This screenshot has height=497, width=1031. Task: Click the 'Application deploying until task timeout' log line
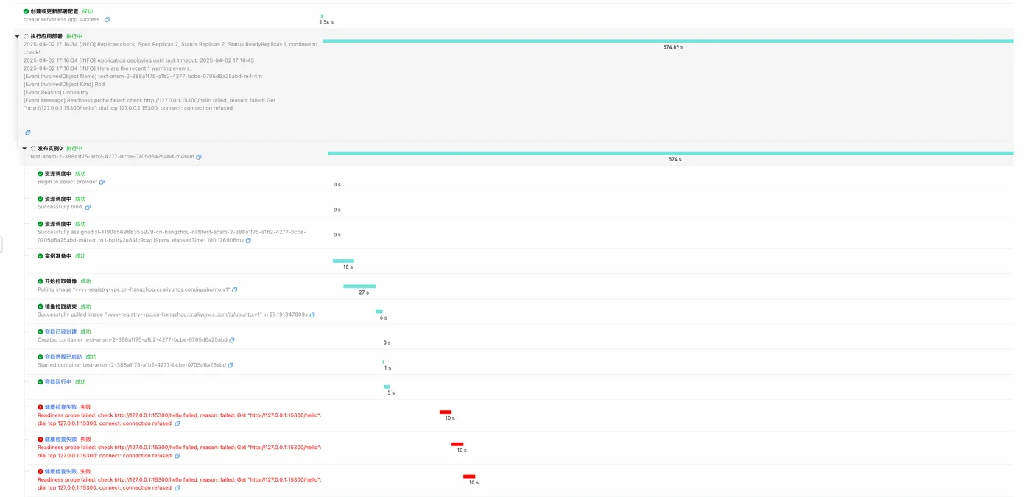138,60
